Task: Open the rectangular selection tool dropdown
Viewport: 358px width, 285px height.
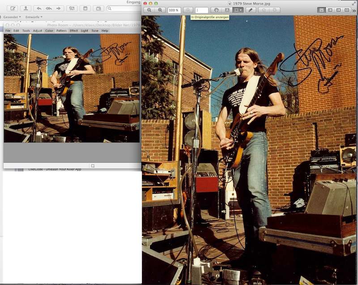Action: [238, 10]
